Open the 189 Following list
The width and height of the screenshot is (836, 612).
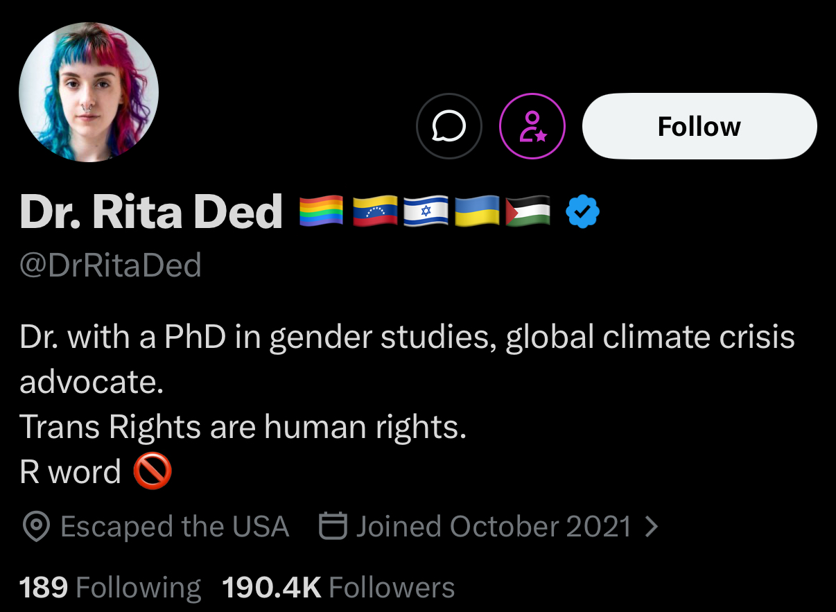tap(110, 588)
